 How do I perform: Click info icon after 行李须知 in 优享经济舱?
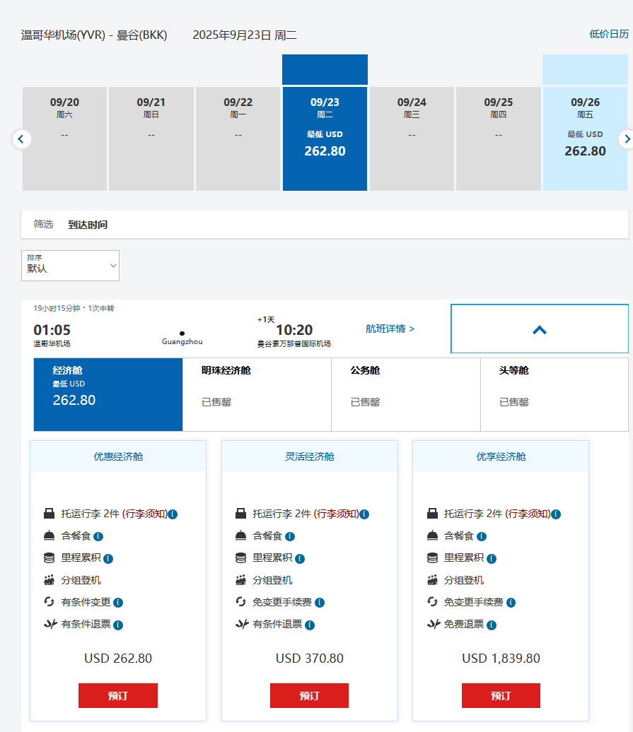tap(556, 514)
